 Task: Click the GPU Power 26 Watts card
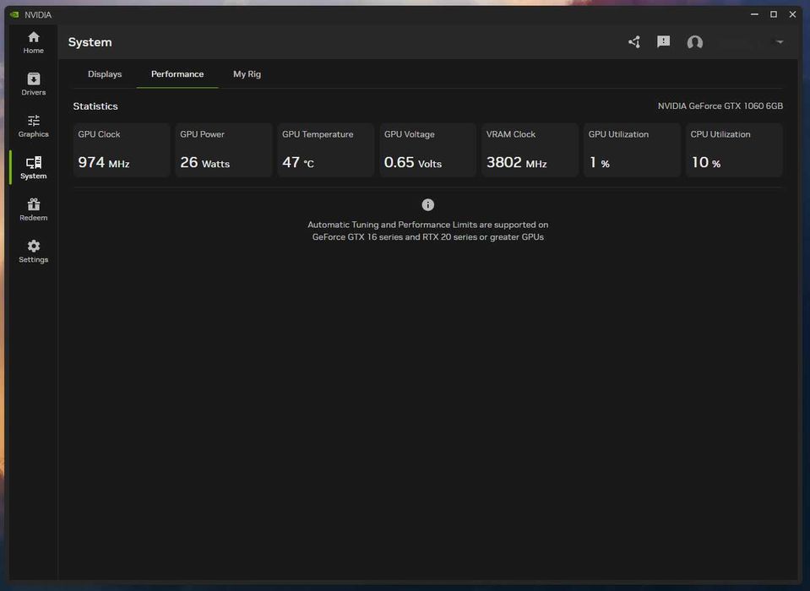224,150
